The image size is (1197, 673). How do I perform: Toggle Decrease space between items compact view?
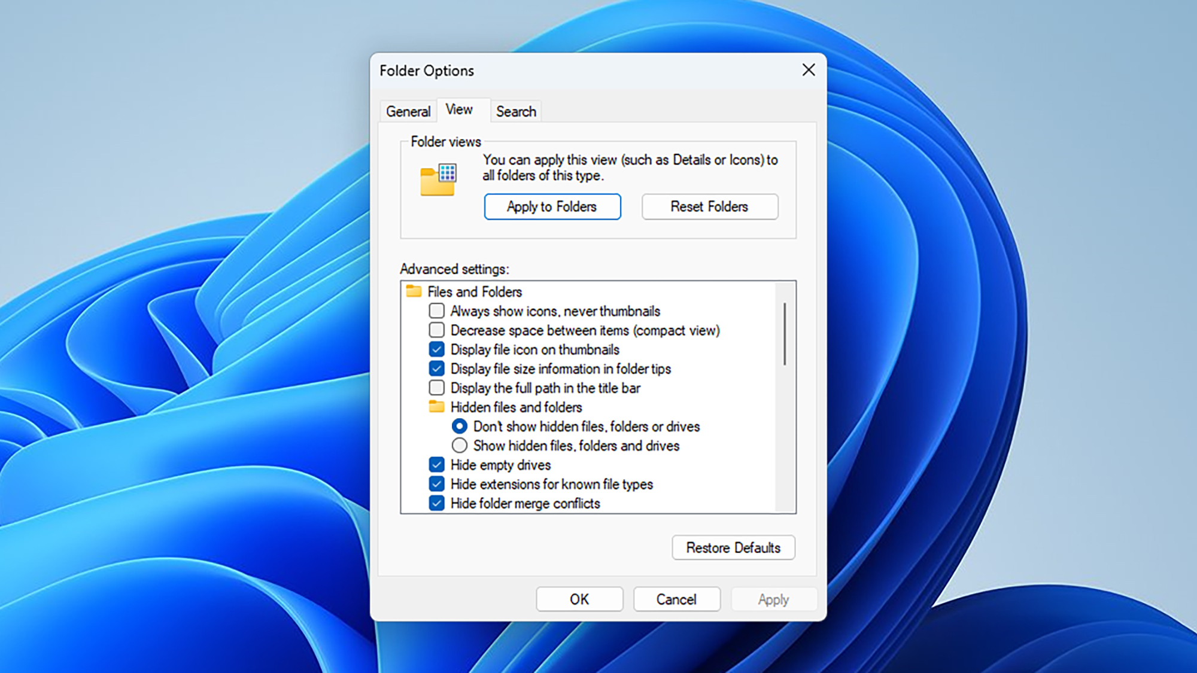(x=436, y=330)
